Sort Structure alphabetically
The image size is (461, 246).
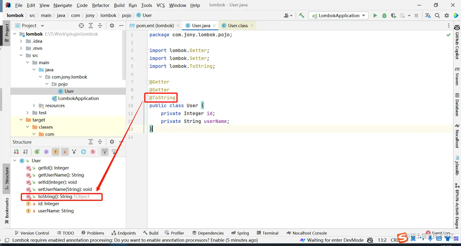(25, 152)
